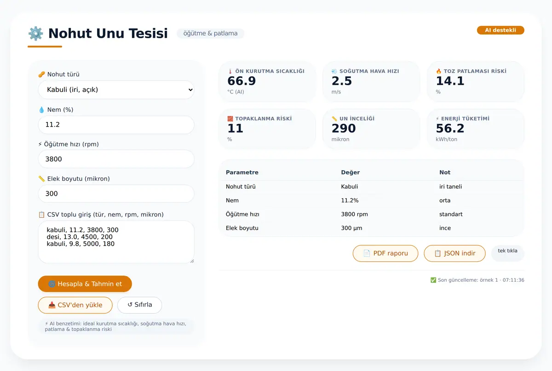Click the Kabuli cell in the table
This screenshot has width=552, height=371.
[350, 187]
